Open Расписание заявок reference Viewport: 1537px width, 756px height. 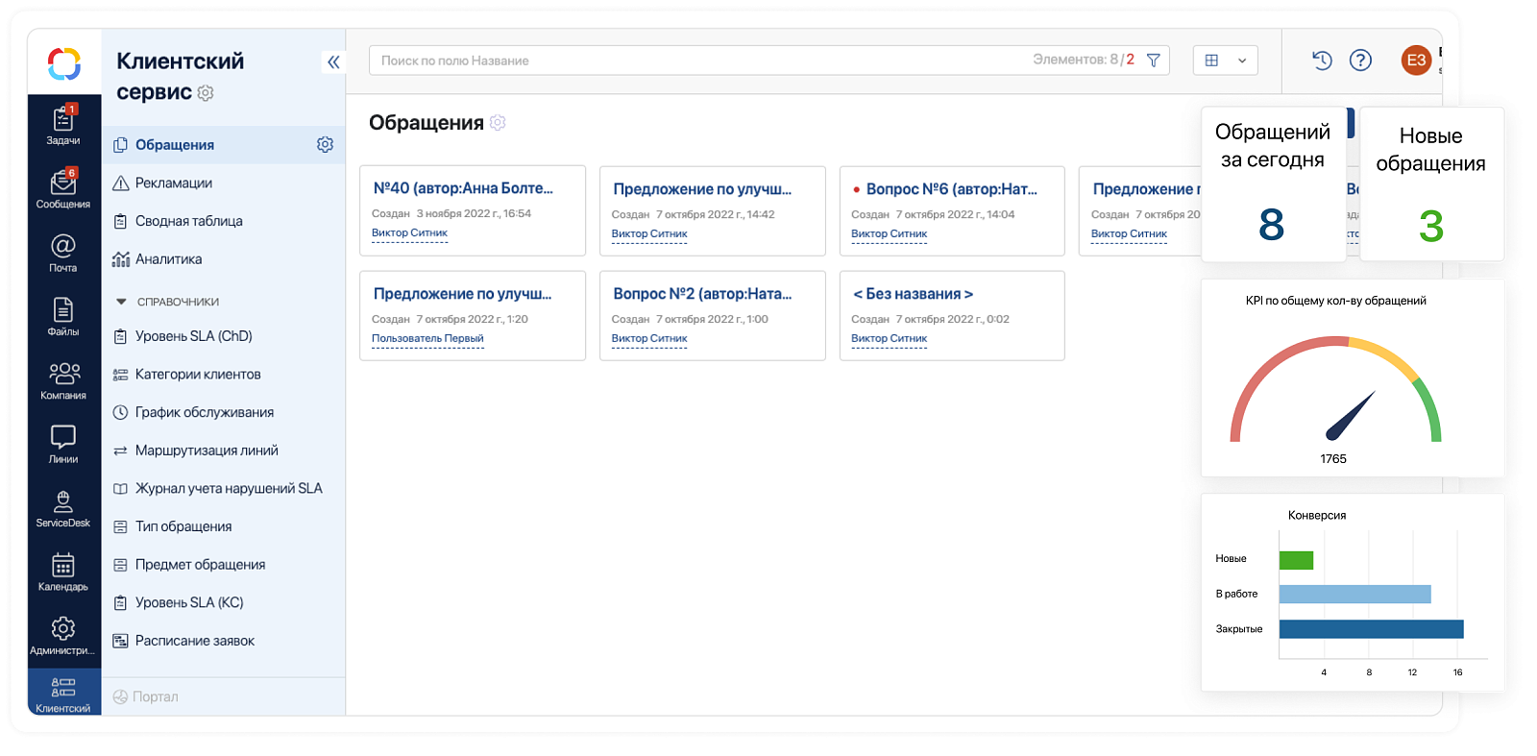click(x=223, y=641)
